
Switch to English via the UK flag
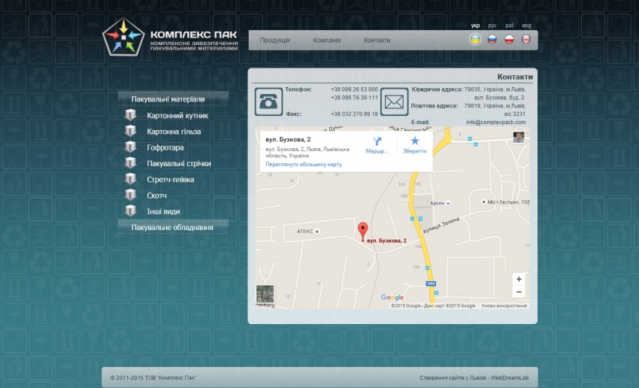(526, 39)
